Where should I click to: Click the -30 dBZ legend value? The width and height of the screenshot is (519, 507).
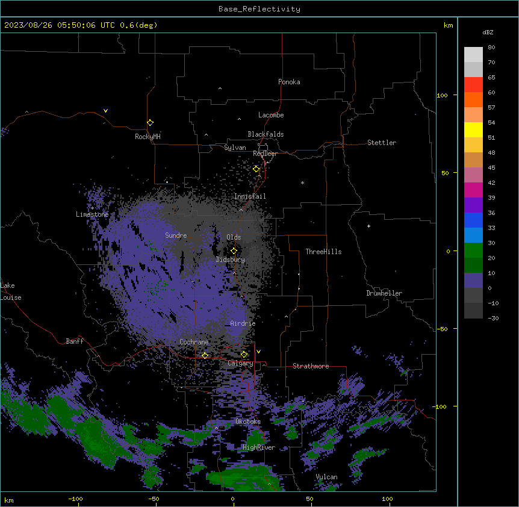pyautogui.click(x=493, y=318)
